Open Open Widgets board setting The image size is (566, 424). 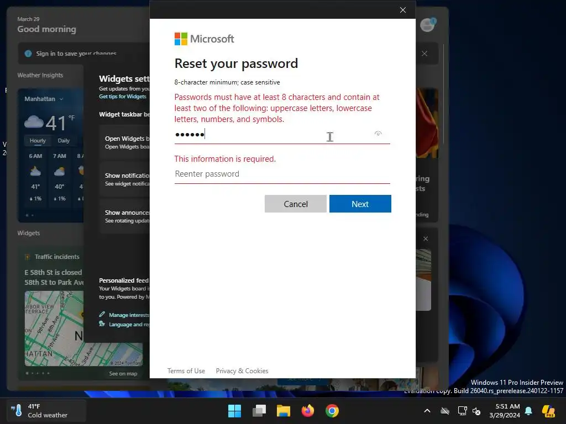point(125,142)
